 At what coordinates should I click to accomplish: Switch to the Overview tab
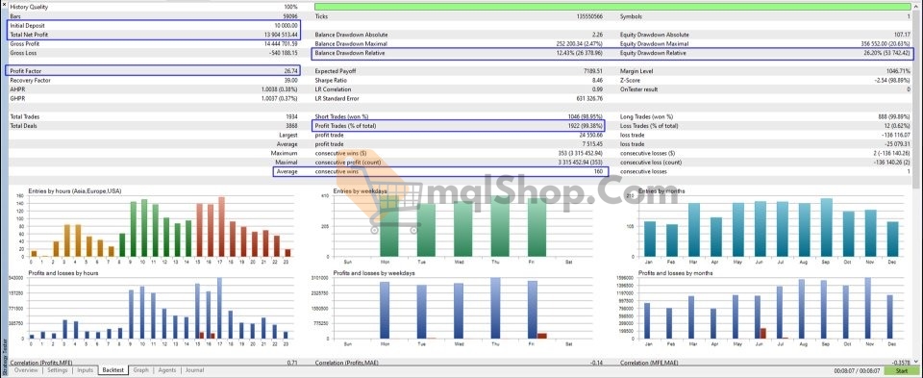(27, 370)
